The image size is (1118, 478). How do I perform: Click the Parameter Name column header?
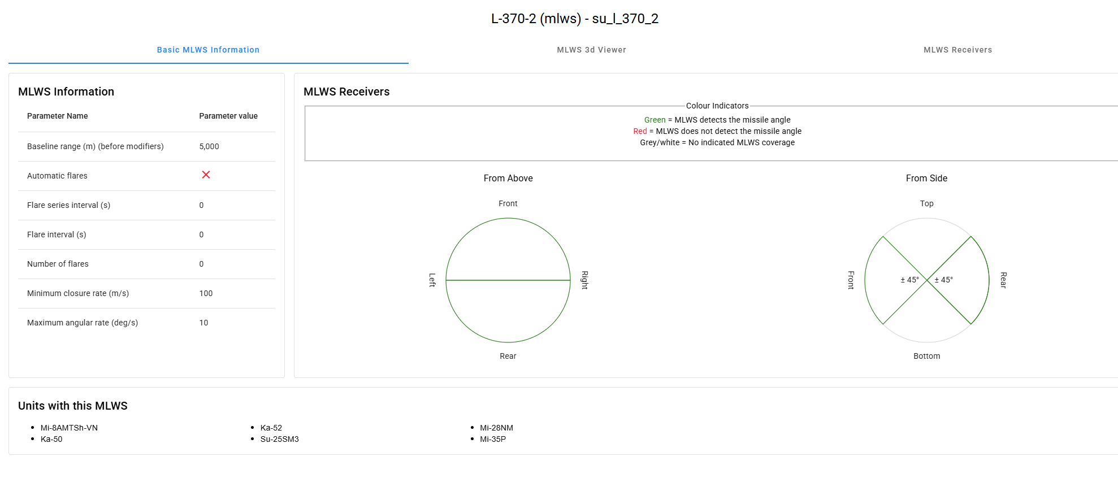58,116
